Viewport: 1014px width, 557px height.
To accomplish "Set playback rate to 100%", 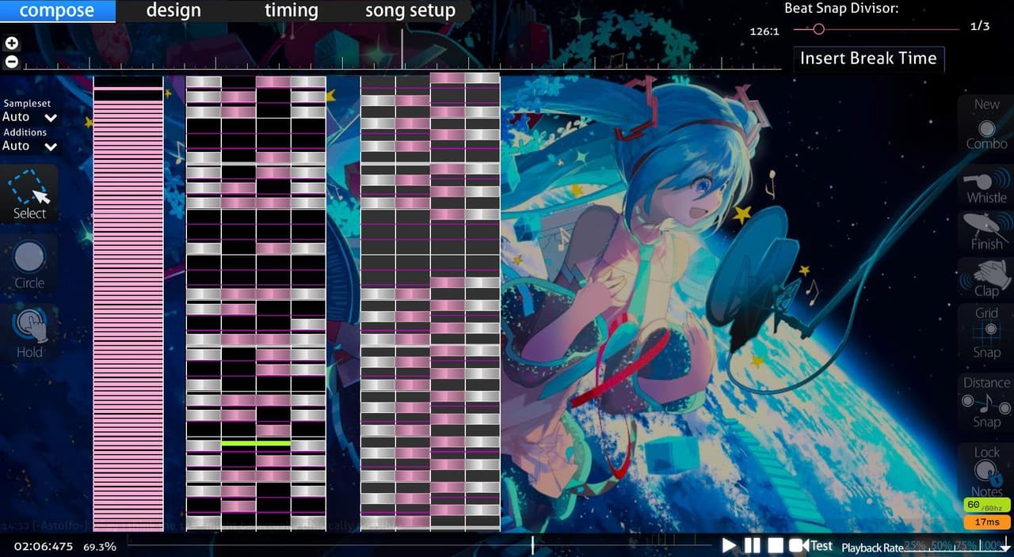I will point(990,546).
